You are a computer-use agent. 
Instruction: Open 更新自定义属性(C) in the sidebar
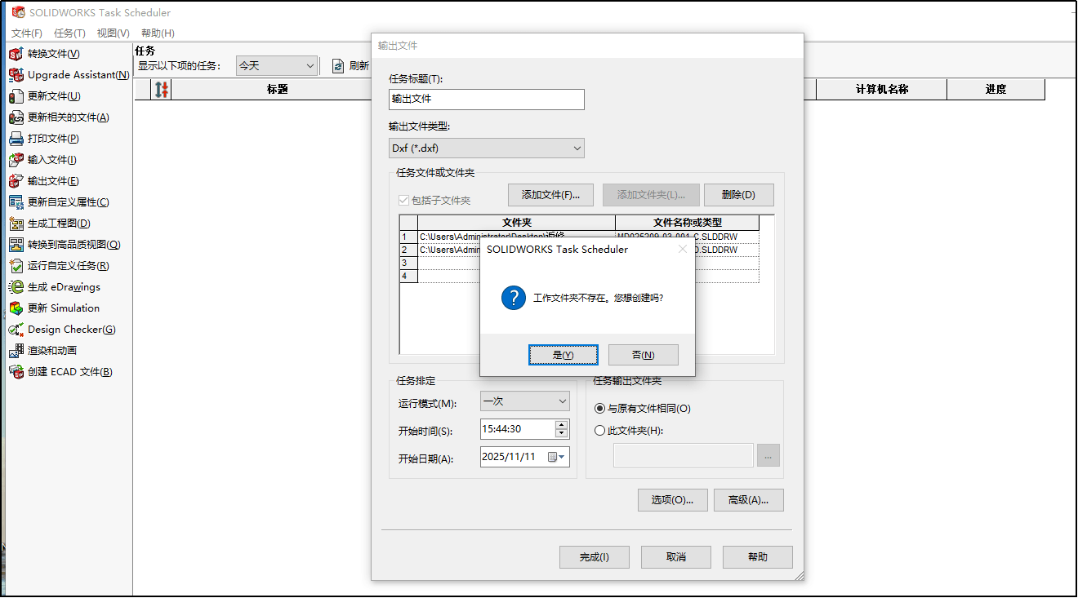[x=59, y=202]
